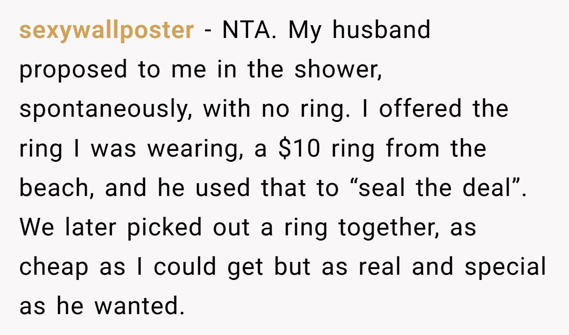The image size is (569, 335).
Task: Click the phrase "real and special"
Action: [452, 267]
